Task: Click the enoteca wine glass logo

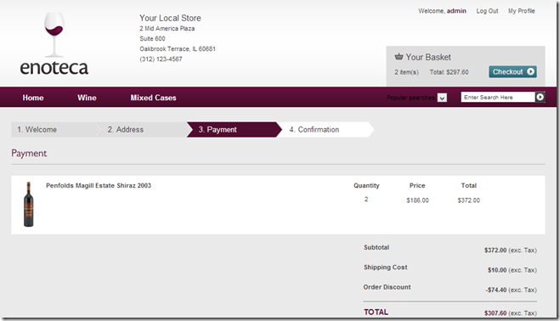Action: point(54,43)
